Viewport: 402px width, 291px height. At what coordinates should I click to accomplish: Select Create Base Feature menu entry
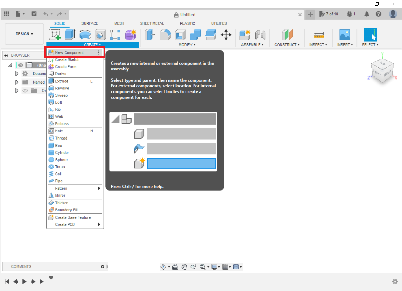coord(73,217)
